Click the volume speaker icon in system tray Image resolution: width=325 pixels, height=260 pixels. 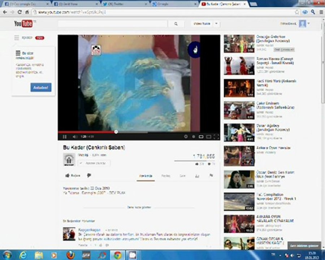tap(292, 255)
